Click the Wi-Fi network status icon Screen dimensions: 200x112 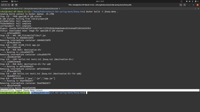click(x=187, y=1)
